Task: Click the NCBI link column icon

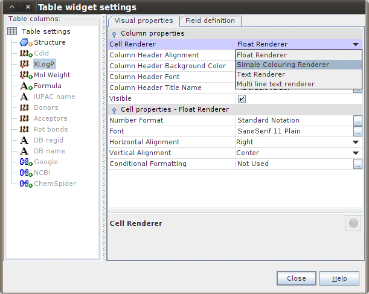Action: click(x=25, y=173)
